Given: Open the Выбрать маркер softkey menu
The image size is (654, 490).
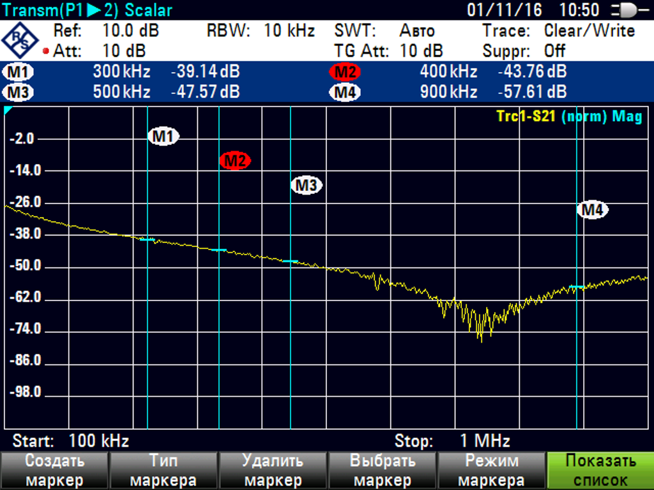Looking at the screenshot, I should click(382, 471).
